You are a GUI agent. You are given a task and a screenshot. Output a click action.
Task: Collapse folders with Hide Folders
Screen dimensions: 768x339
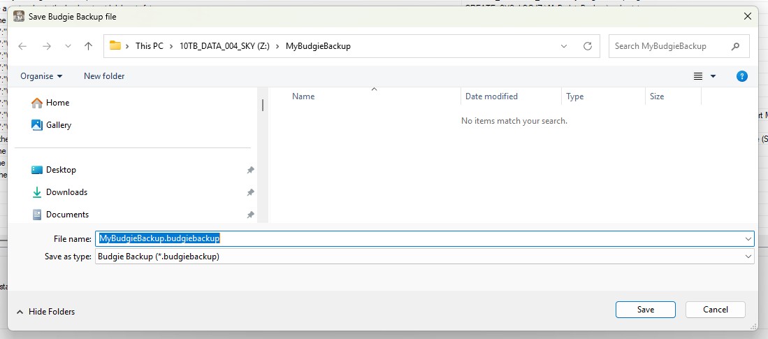click(x=46, y=312)
